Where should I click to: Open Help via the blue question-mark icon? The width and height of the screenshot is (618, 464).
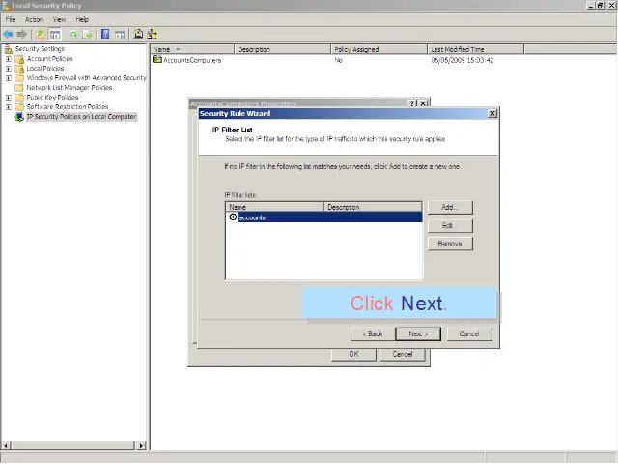[105, 34]
